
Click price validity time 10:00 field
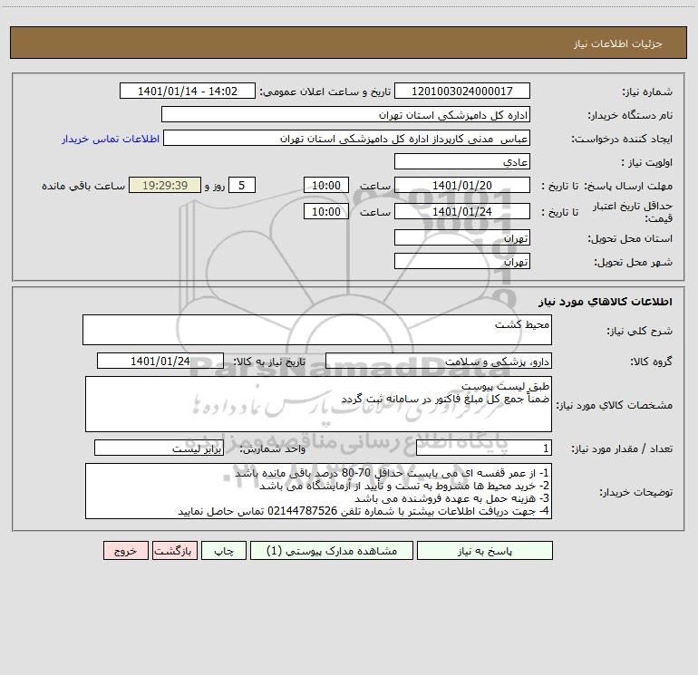325,211
